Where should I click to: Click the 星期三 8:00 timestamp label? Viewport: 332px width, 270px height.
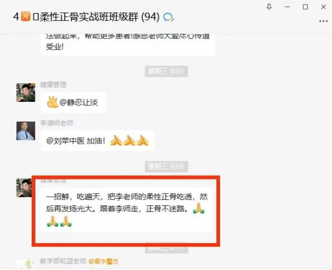click(167, 71)
